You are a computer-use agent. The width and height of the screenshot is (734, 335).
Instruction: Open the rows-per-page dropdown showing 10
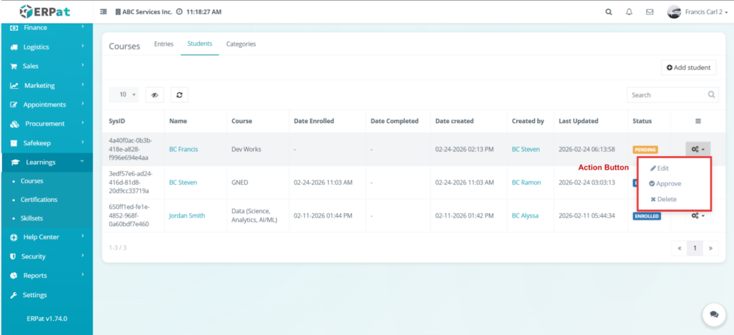tap(124, 94)
